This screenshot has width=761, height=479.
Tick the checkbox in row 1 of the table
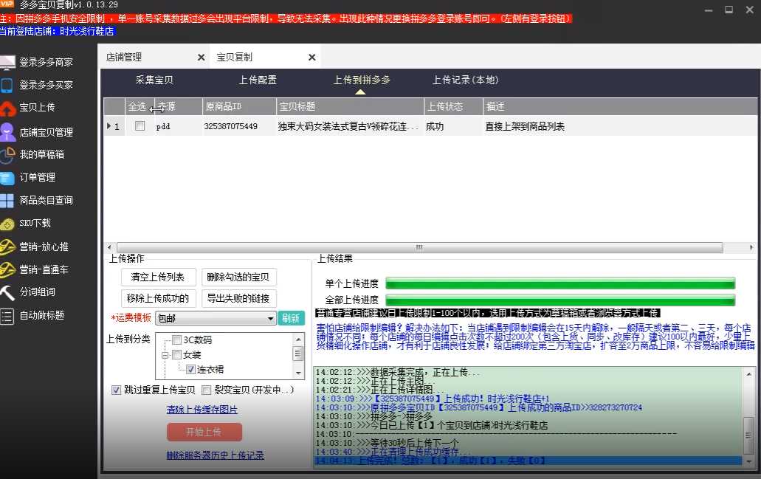click(x=140, y=126)
